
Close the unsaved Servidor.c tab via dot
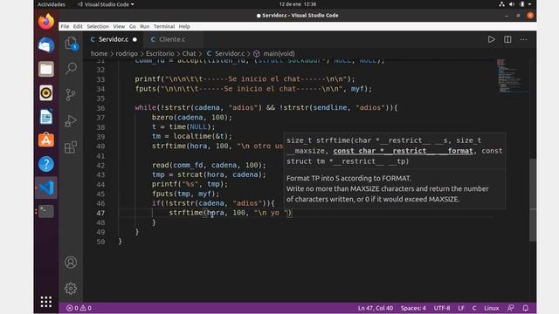coord(135,39)
